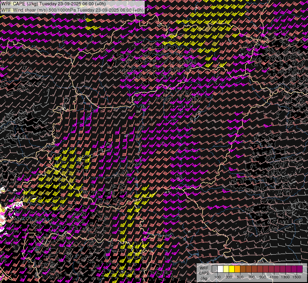Image resolution: width=308 pixels, height=283 pixels.
Task: Choose the bright yellow CAPE legend swatch
Action: click(x=232, y=269)
